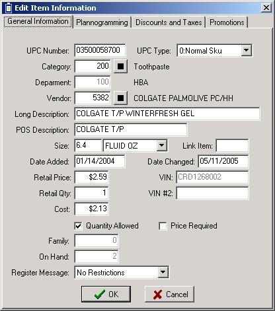This screenshot has width=275, height=311.
Task: Click into the Long Description field
Action: pyautogui.click(x=167, y=114)
